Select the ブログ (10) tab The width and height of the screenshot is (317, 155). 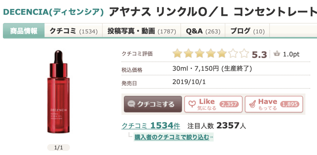(247, 31)
